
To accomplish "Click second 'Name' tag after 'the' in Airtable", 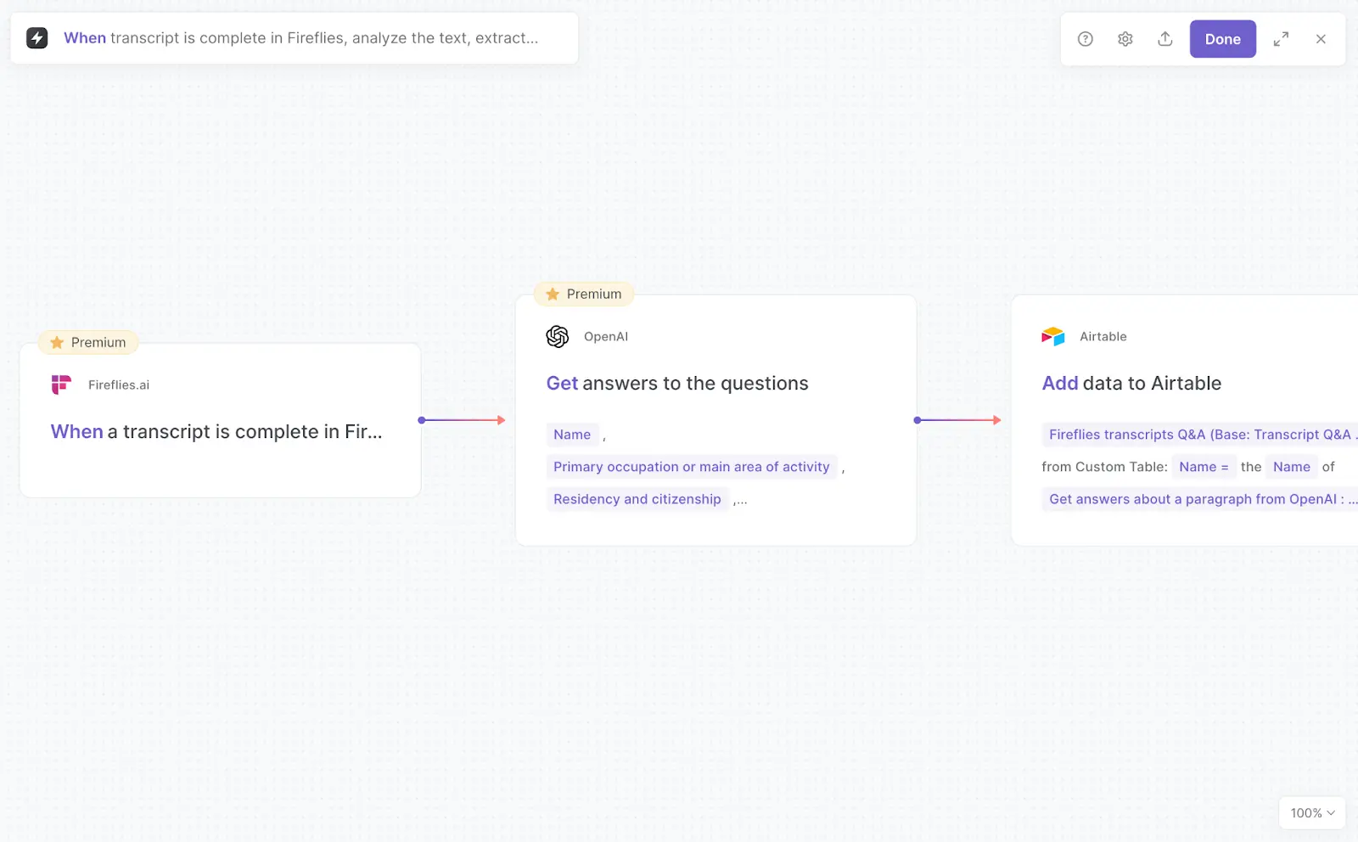I will pos(1291,467).
